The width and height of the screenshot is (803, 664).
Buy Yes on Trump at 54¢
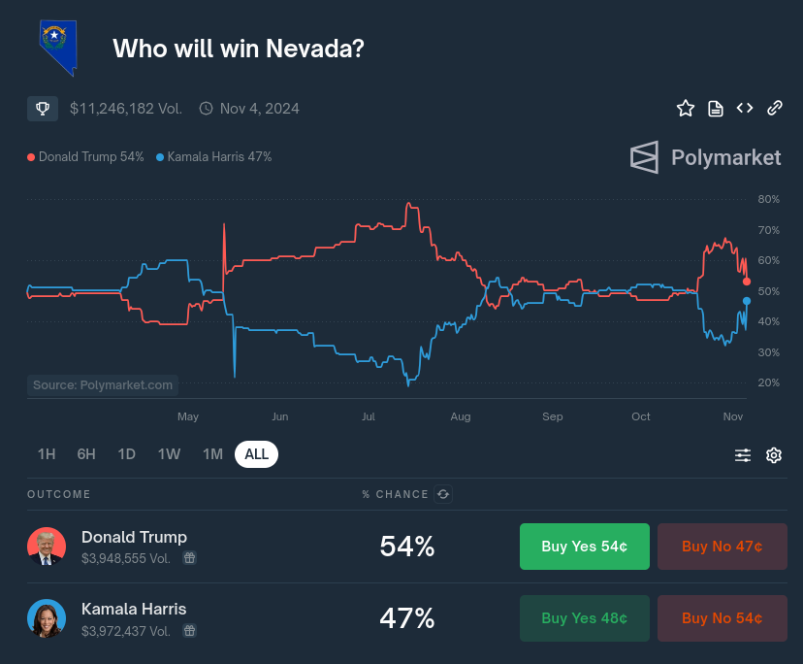point(584,547)
